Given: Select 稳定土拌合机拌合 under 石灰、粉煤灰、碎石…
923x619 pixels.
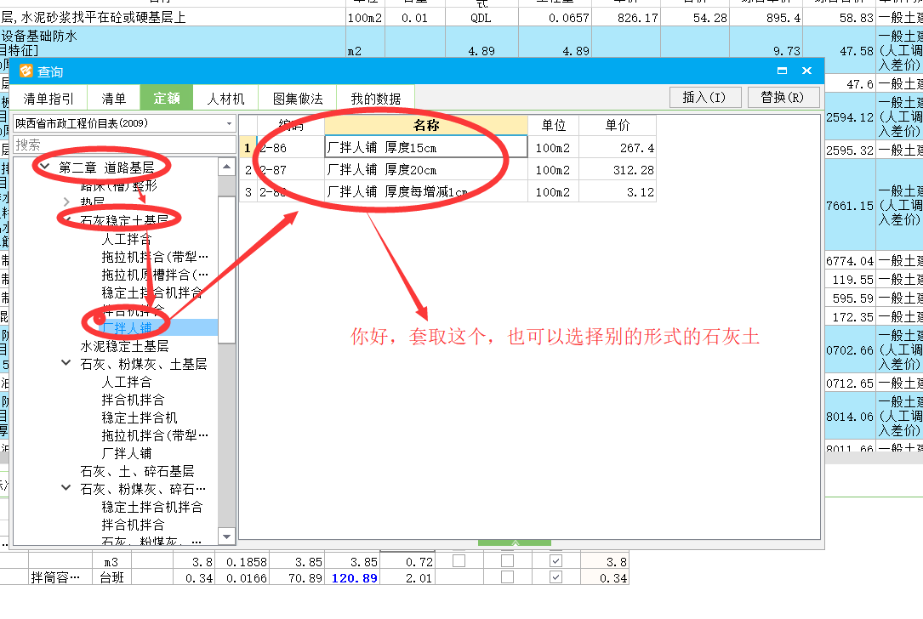Looking at the screenshot, I should coord(152,507).
